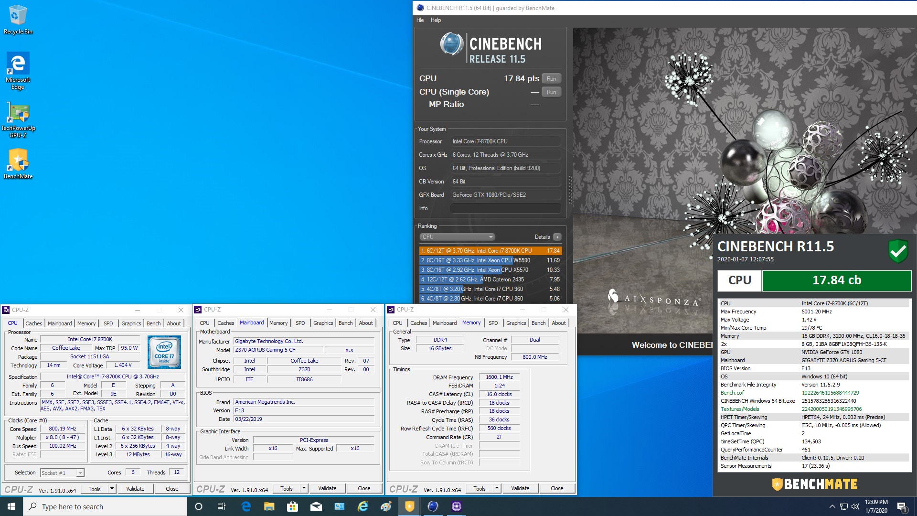The image size is (917, 516).
Task: Open Microsoft Store from taskbar
Action: [292, 506]
